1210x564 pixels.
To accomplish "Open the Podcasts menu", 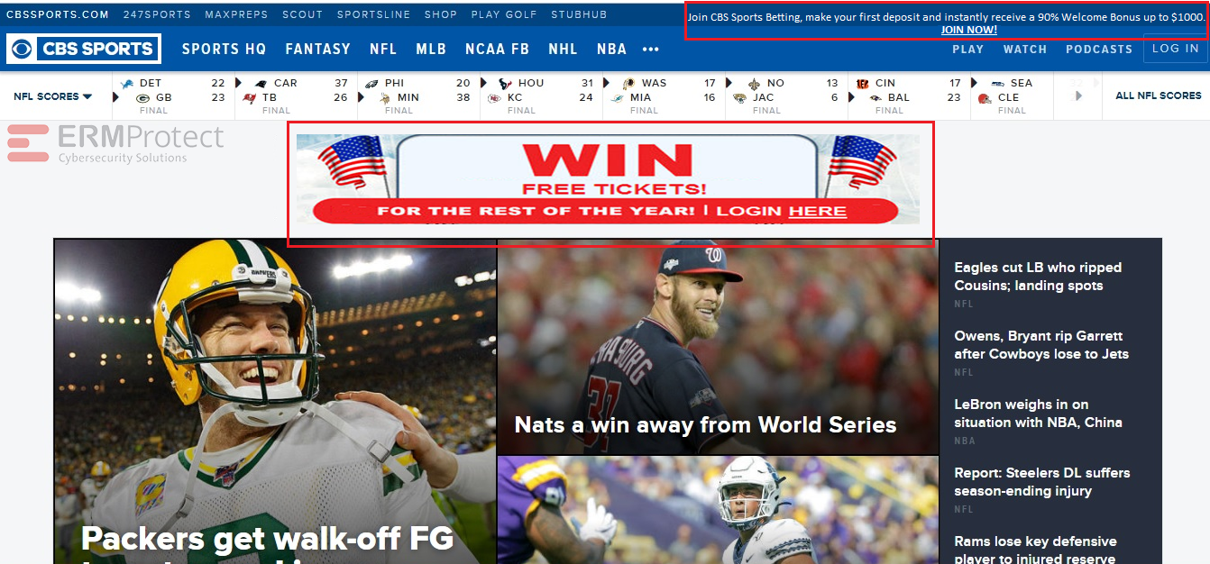I will 1099,50.
